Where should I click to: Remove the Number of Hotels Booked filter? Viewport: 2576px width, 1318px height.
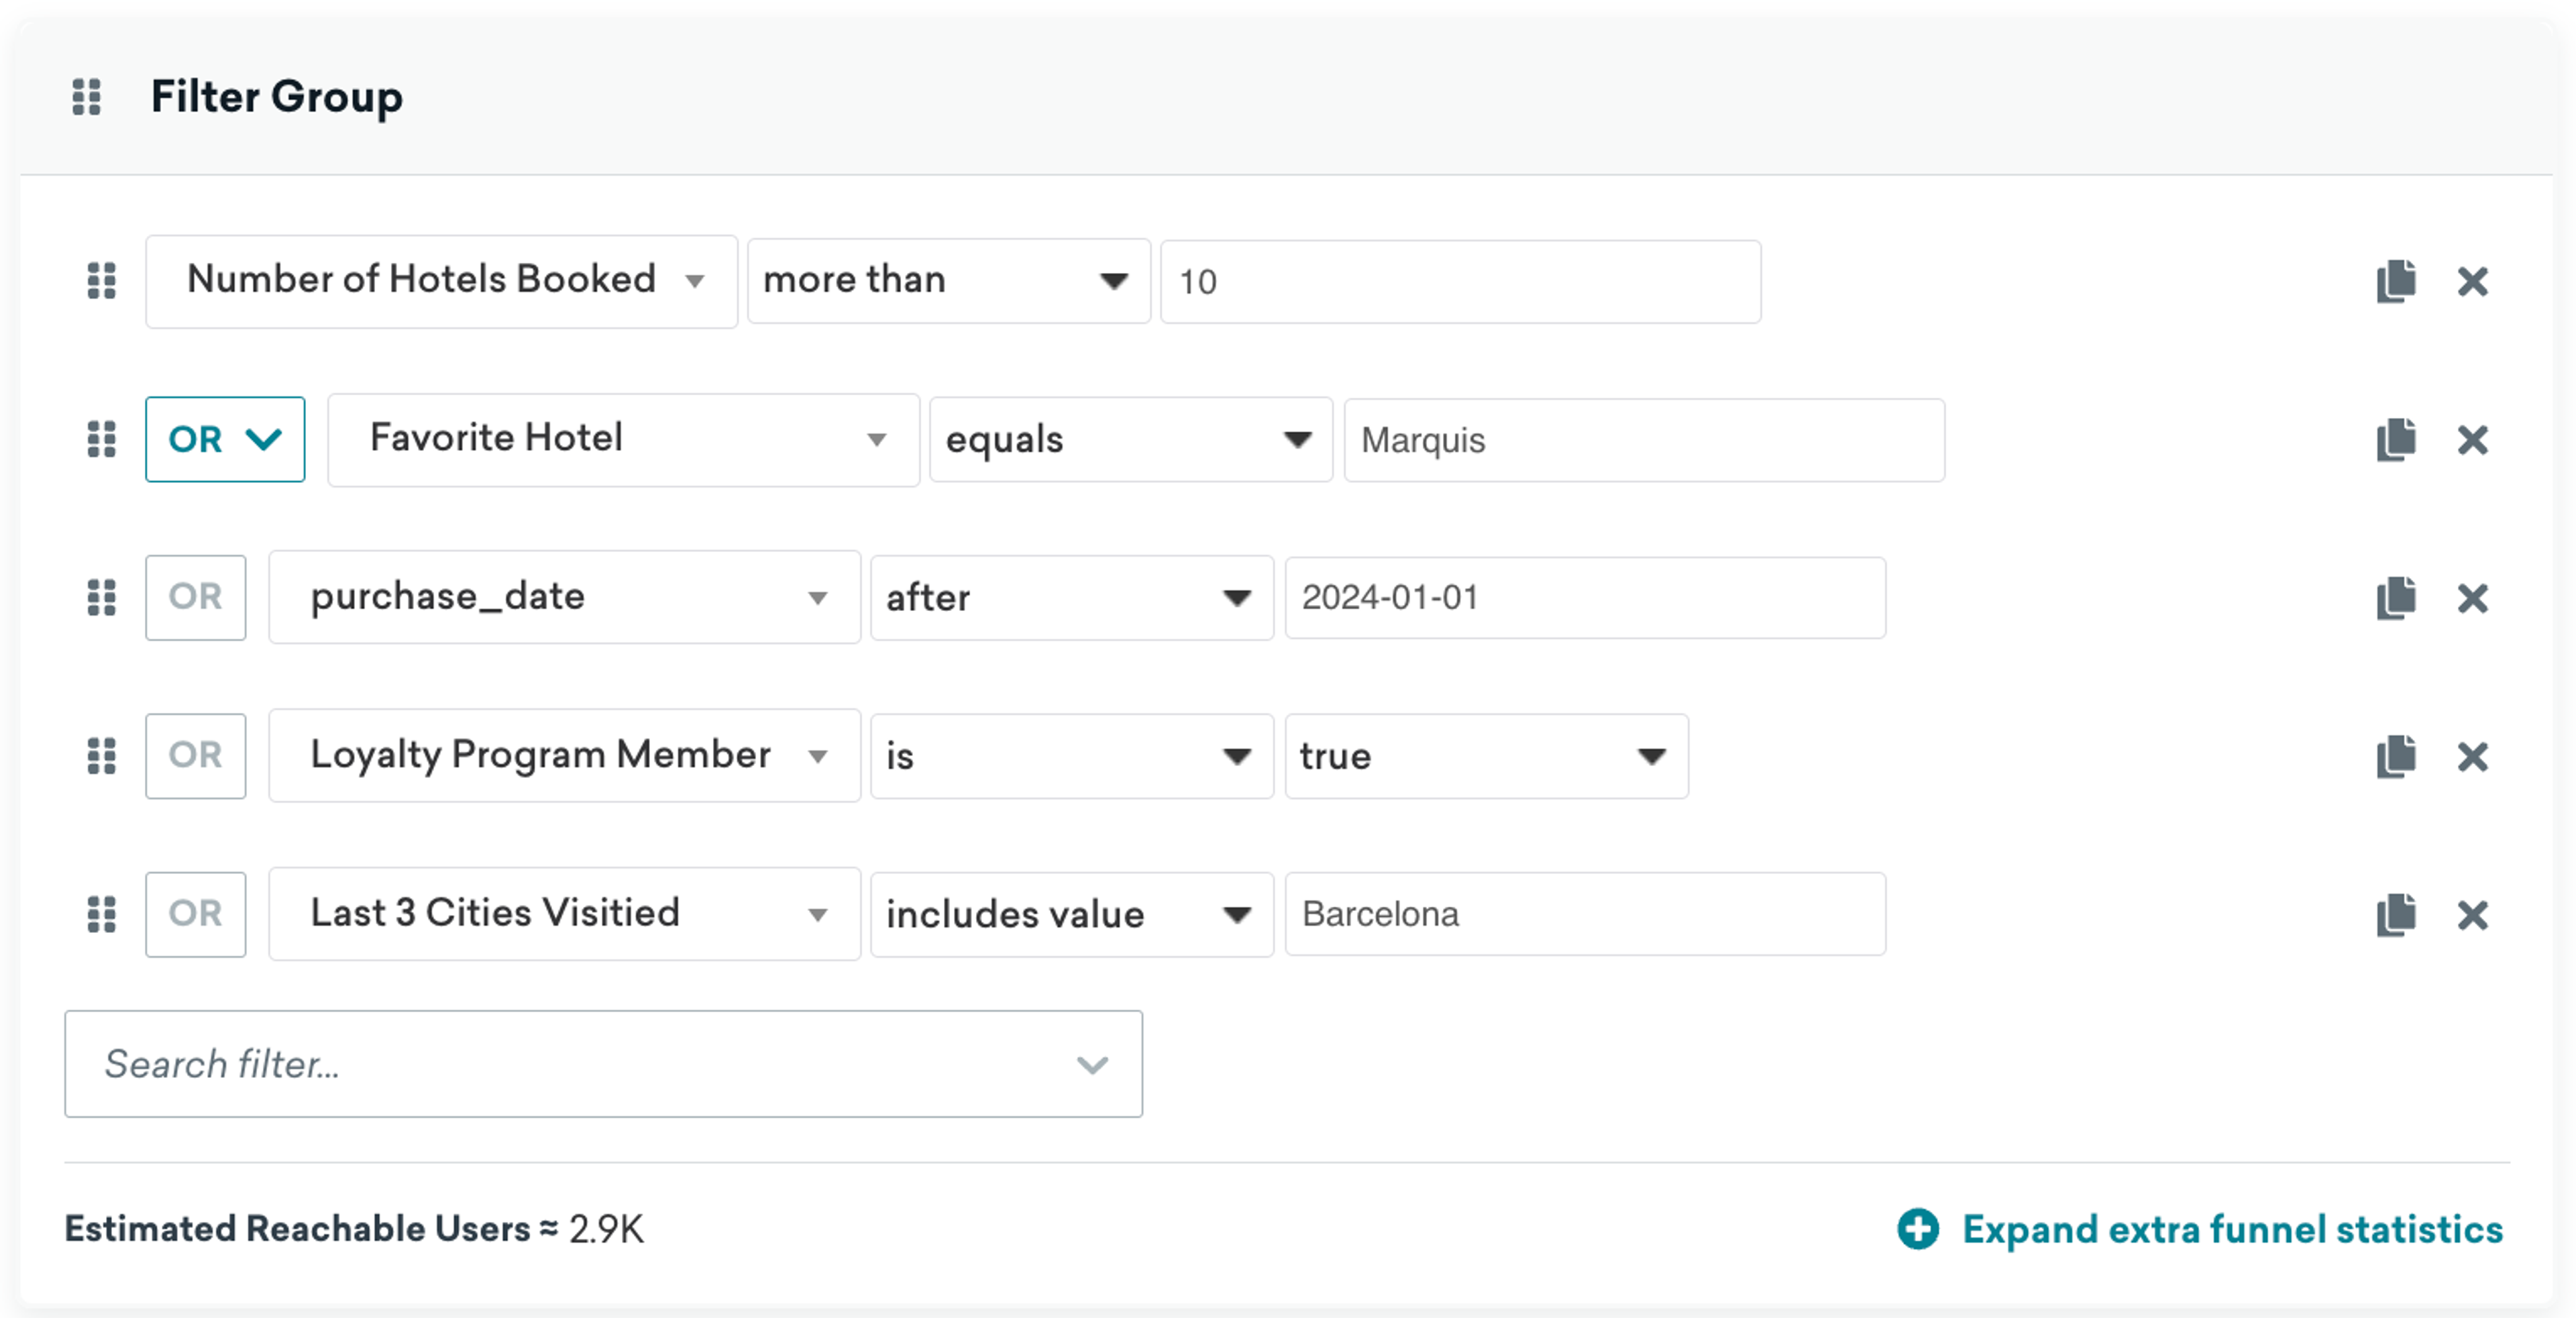[x=2472, y=281]
